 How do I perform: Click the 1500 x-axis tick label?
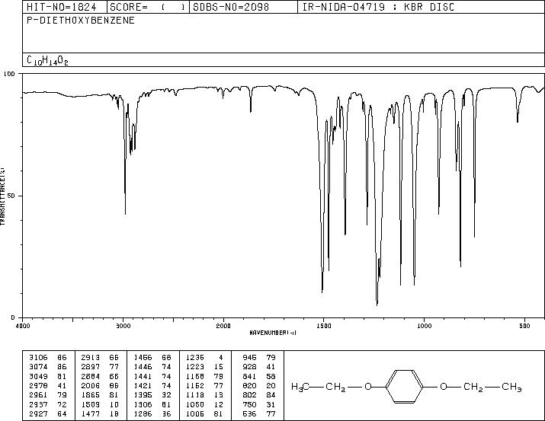(324, 326)
